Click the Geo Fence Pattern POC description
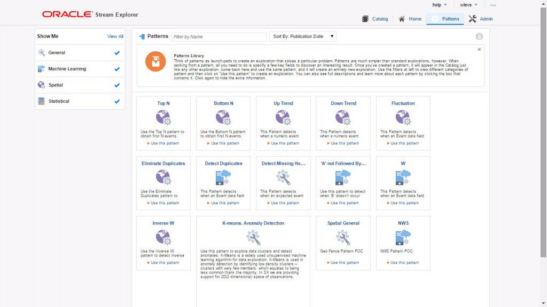This screenshot has height=307, width=547. click(x=341, y=251)
